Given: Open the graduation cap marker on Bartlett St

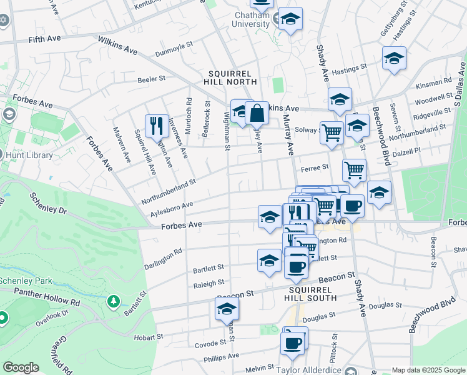Looking at the screenshot, I should pos(269,261).
